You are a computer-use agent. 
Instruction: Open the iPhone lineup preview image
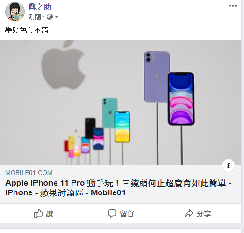click(x=120, y=102)
